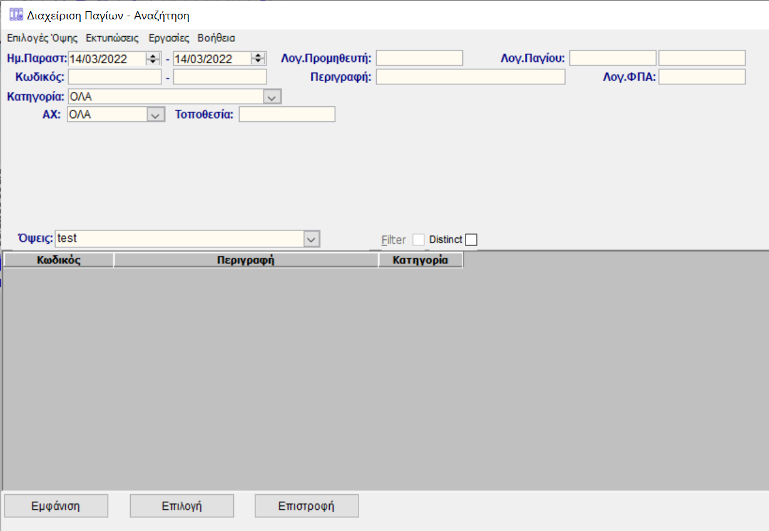Enable the Distinct checkbox
The width and height of the screenshot is (769, 531).
pos(471,240)
